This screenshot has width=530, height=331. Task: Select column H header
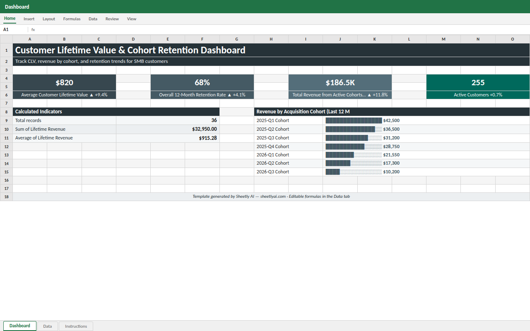[x=271, y=39]
